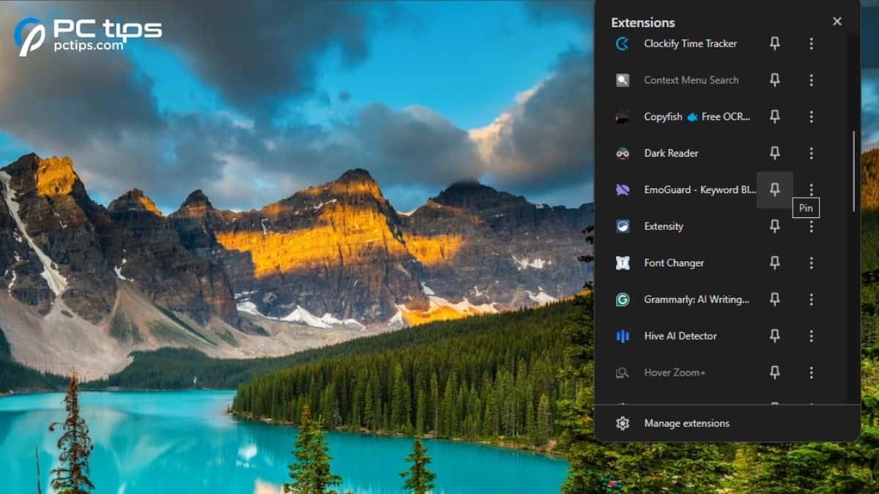Pin Context Menu Search to toolbar
This screenshot has width=879, height=494.
point(774,80)
